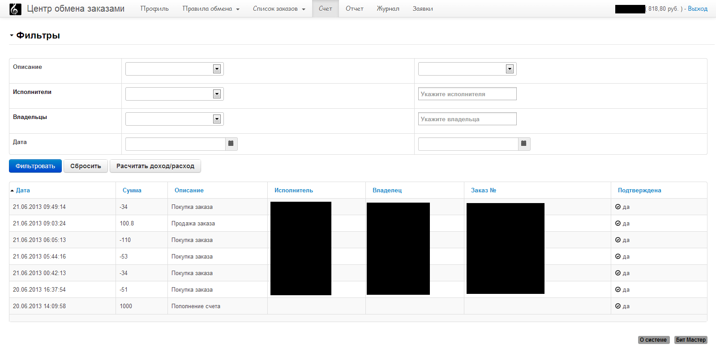Viewport: 716px width, 348px height.
Task: Open first Описание dropdown
Action: 174,69
